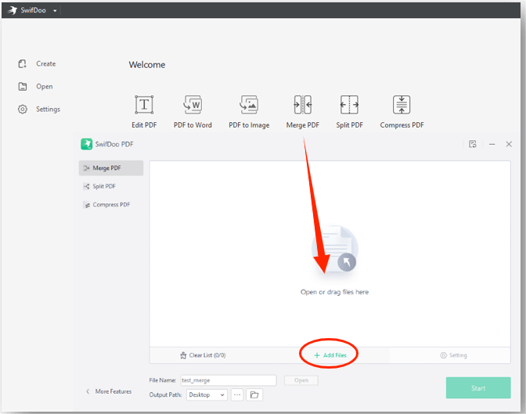Close the SwifDoo PDF dialog
This screenshot has height=414, width=526.
point(509,144)
